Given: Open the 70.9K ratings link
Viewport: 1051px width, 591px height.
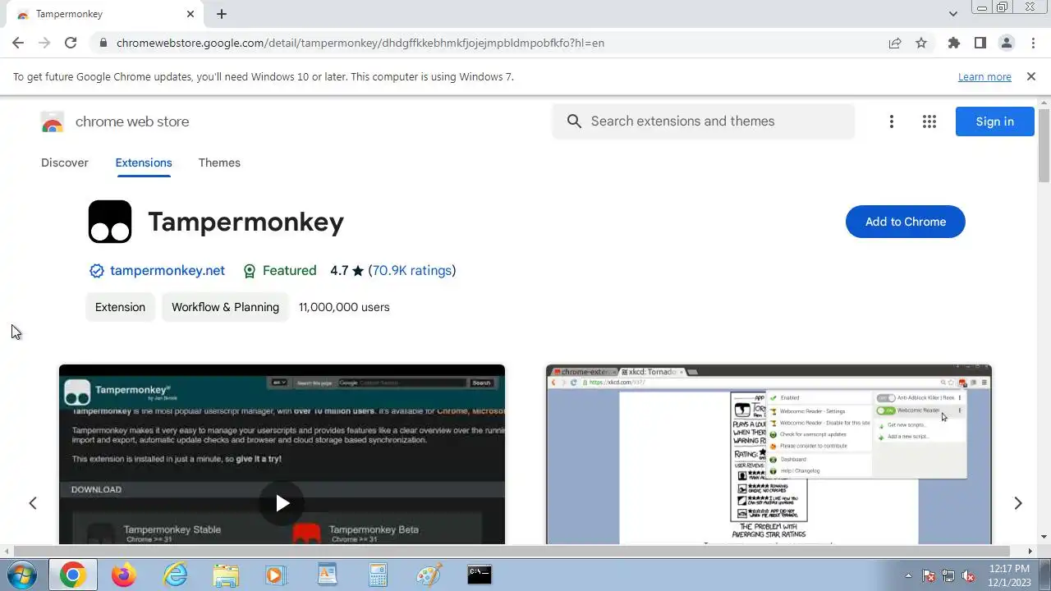Looking at the screenshot, I should tap(412, 270).
